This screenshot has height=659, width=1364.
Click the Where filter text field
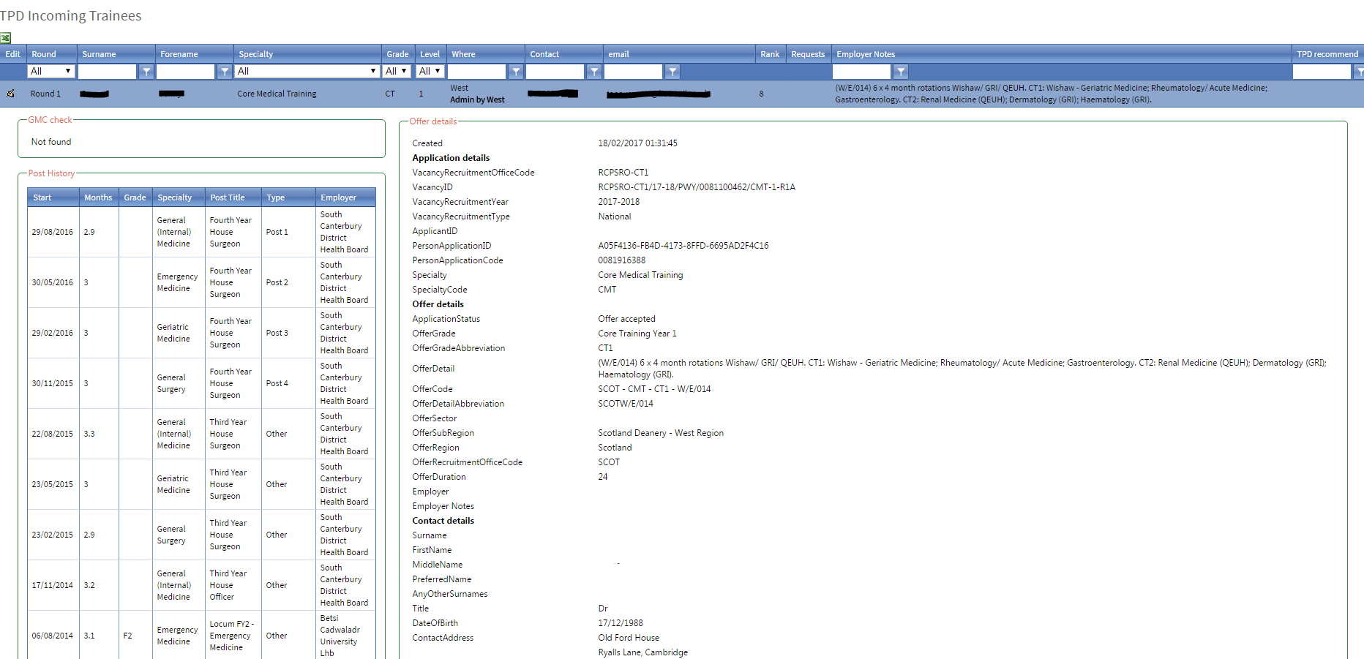(476, 72)
